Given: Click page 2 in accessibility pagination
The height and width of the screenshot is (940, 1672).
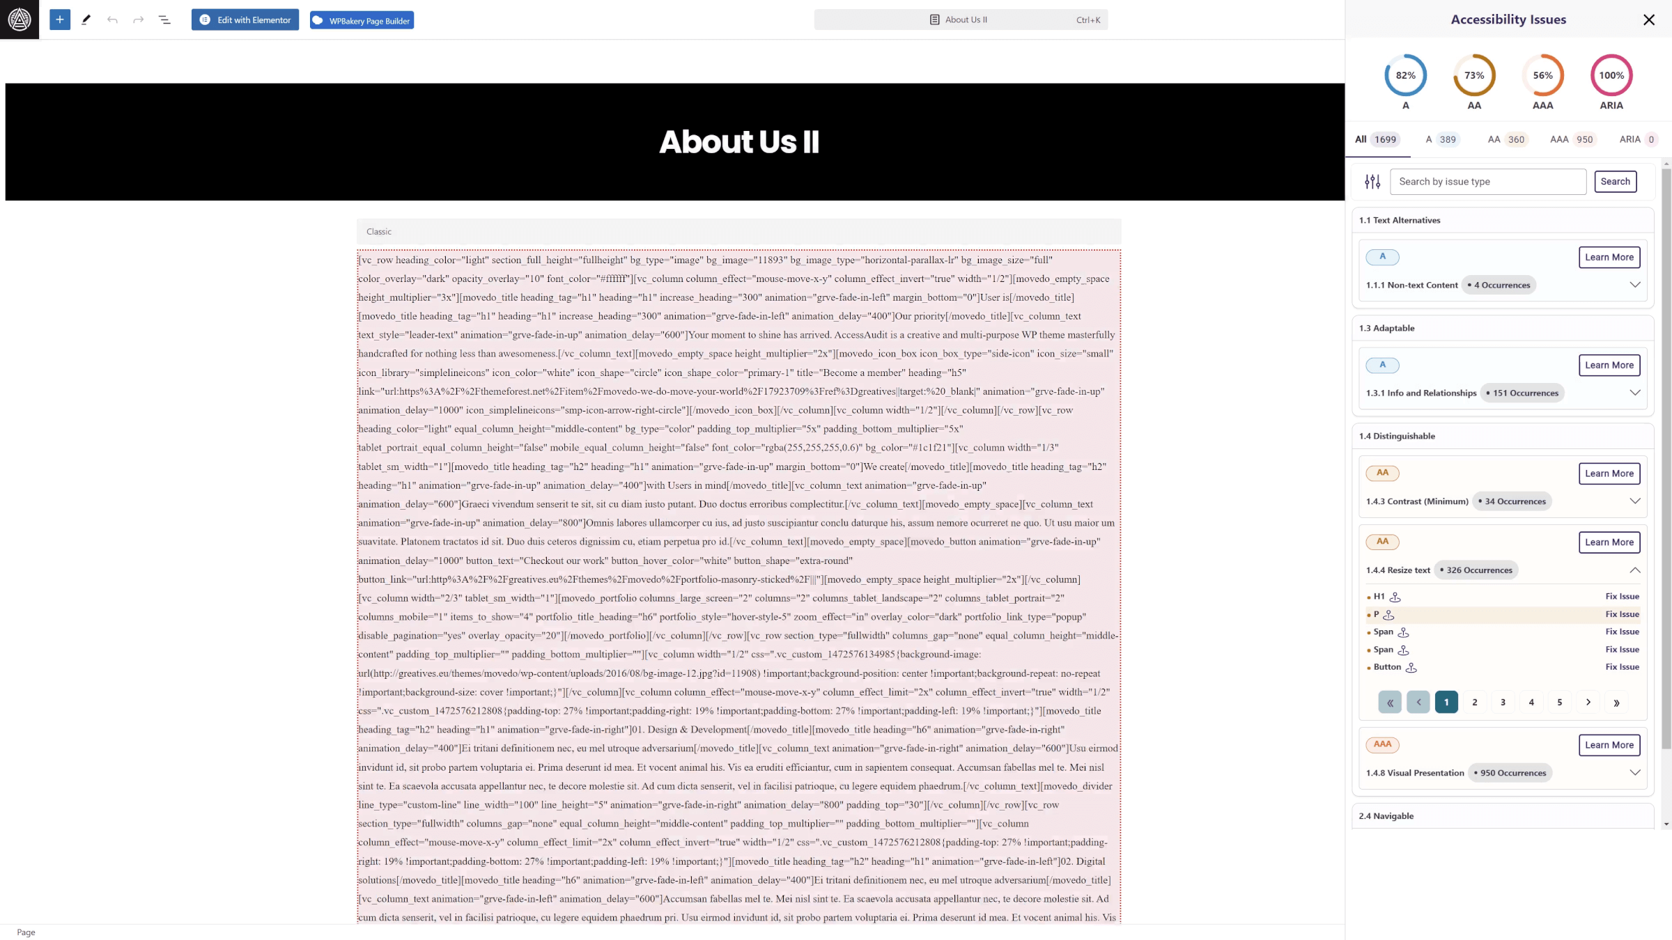Looking at the screenshot, I should click(1474, 701).
